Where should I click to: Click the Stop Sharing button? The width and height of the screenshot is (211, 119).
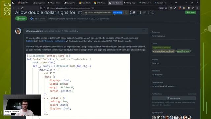pyautogui.click(x=117, y=13)
